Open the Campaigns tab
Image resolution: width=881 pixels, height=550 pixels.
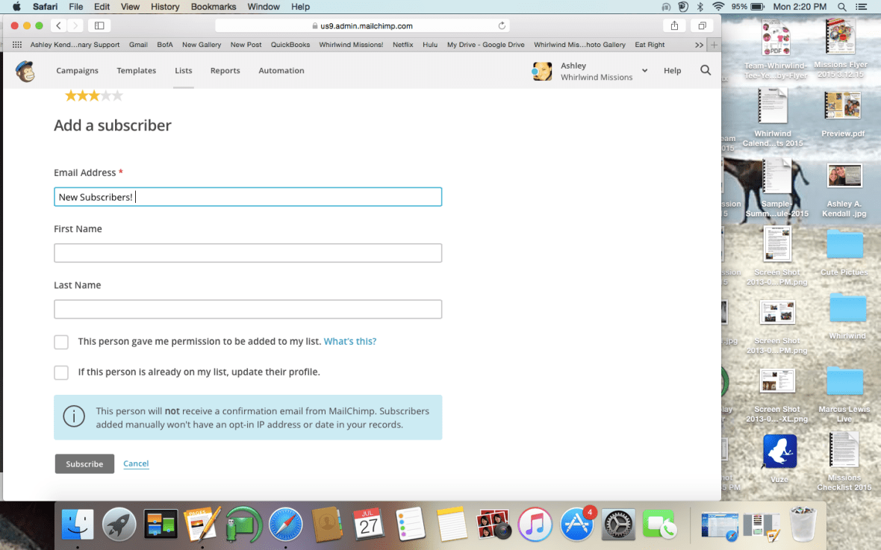point(77,71)
